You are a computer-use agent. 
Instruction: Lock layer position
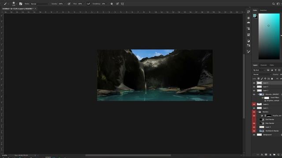(265, 79)
